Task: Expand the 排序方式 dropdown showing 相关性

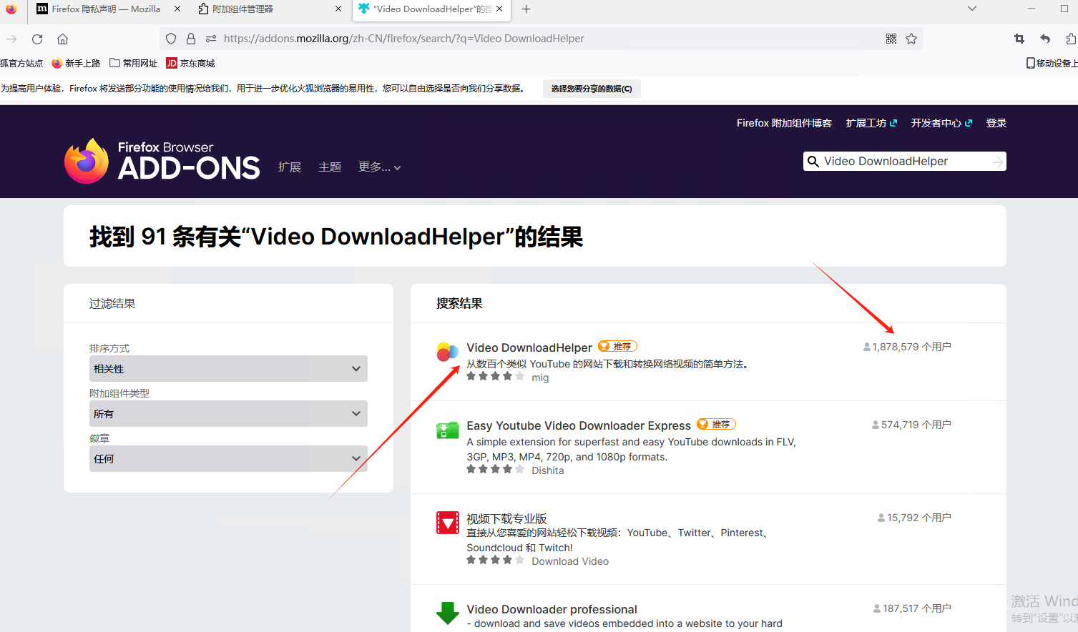Action: click(x=228, y=369)
